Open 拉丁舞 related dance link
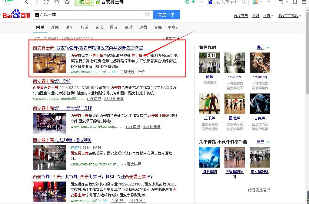 click(209, 118)
